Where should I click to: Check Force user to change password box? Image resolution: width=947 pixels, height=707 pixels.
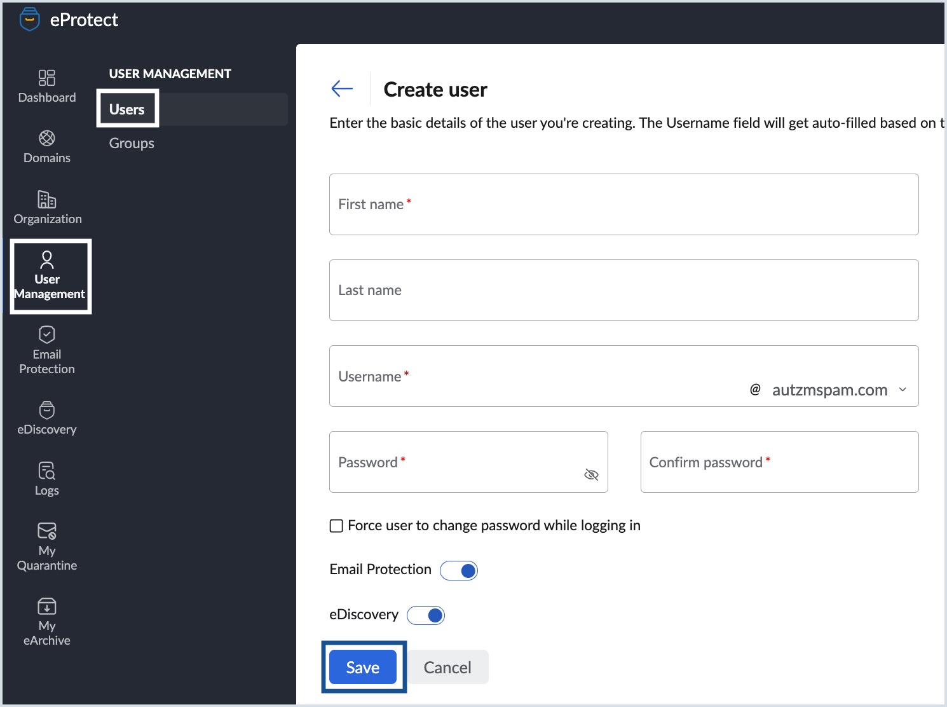click(336, 526)
